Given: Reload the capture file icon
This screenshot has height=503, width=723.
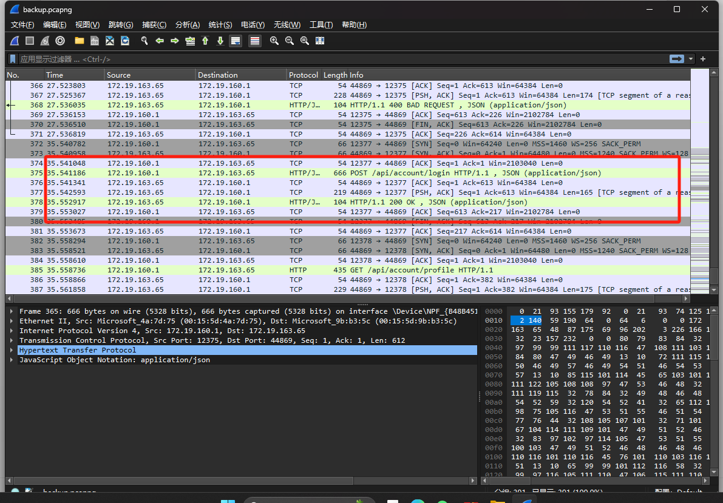Looking at the screenshot, I should pyautogui.click(x=125, y=41).
